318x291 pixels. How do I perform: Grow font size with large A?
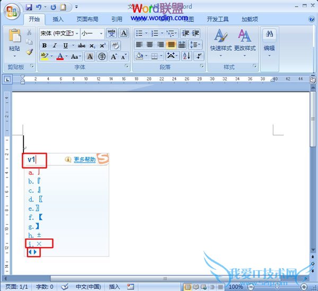pos(114,57)
